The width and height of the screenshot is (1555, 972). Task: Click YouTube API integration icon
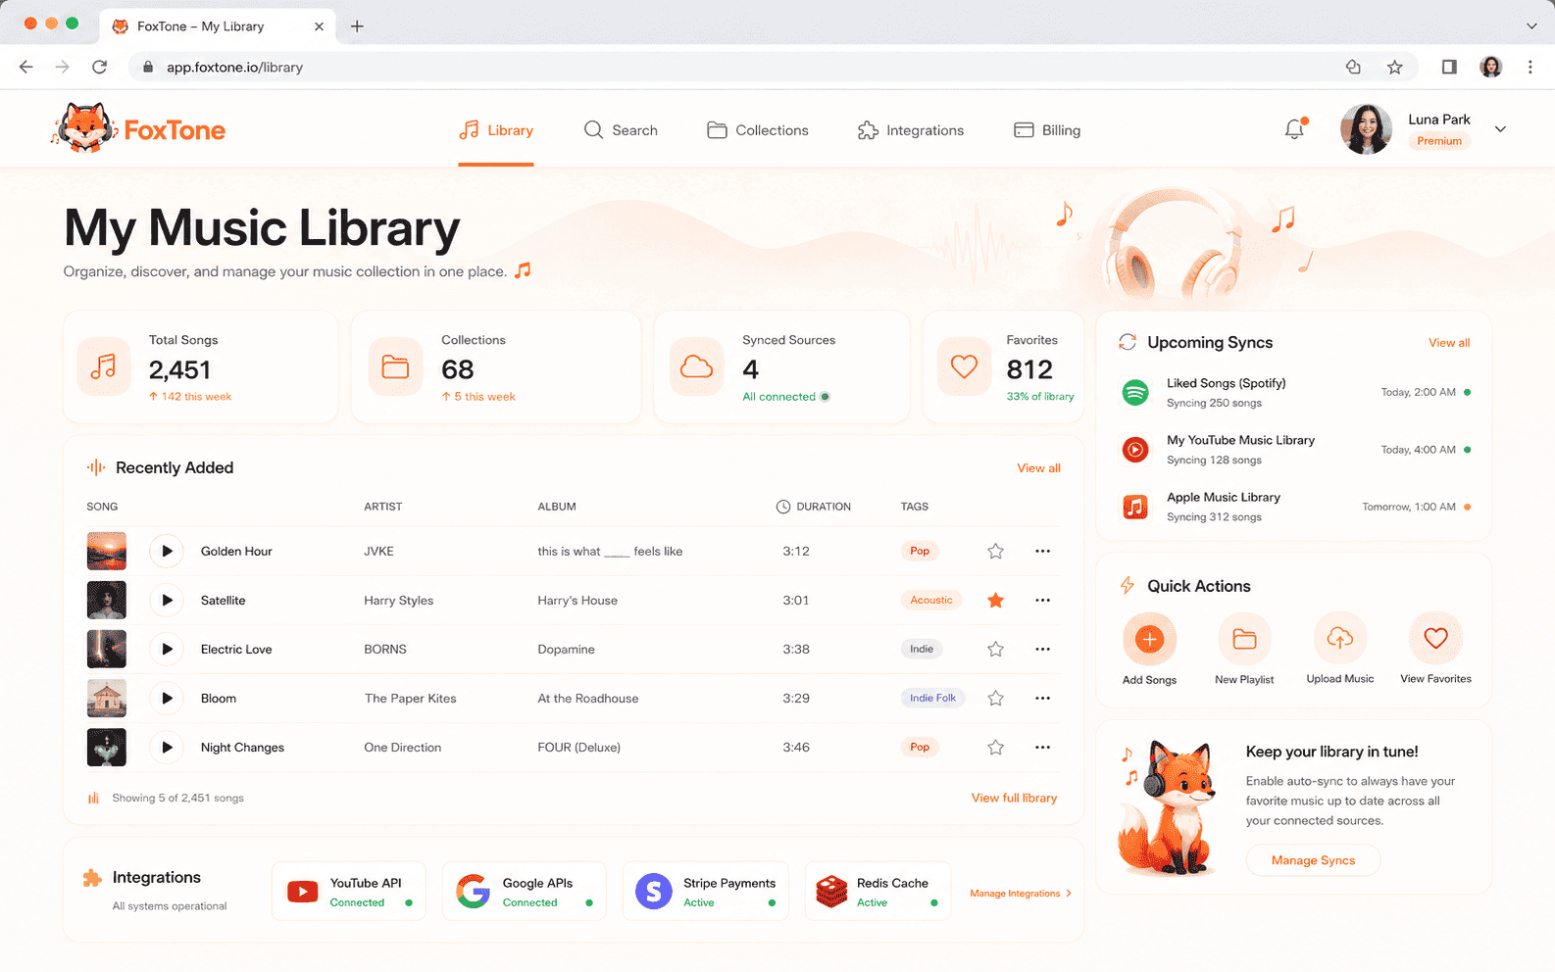302,892
